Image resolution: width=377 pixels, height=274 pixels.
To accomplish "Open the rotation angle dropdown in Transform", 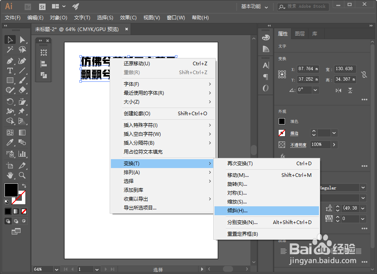I will [x=315, y=90].
